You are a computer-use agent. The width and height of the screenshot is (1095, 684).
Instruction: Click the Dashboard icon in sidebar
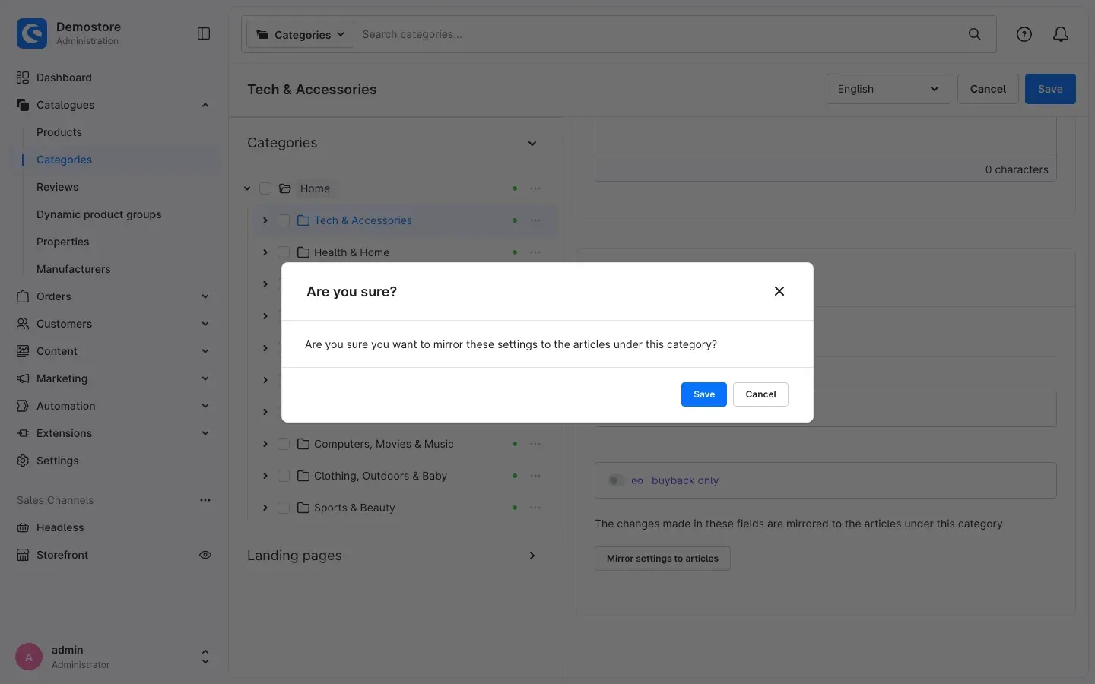pyautogui.click(x=23, y=78)
